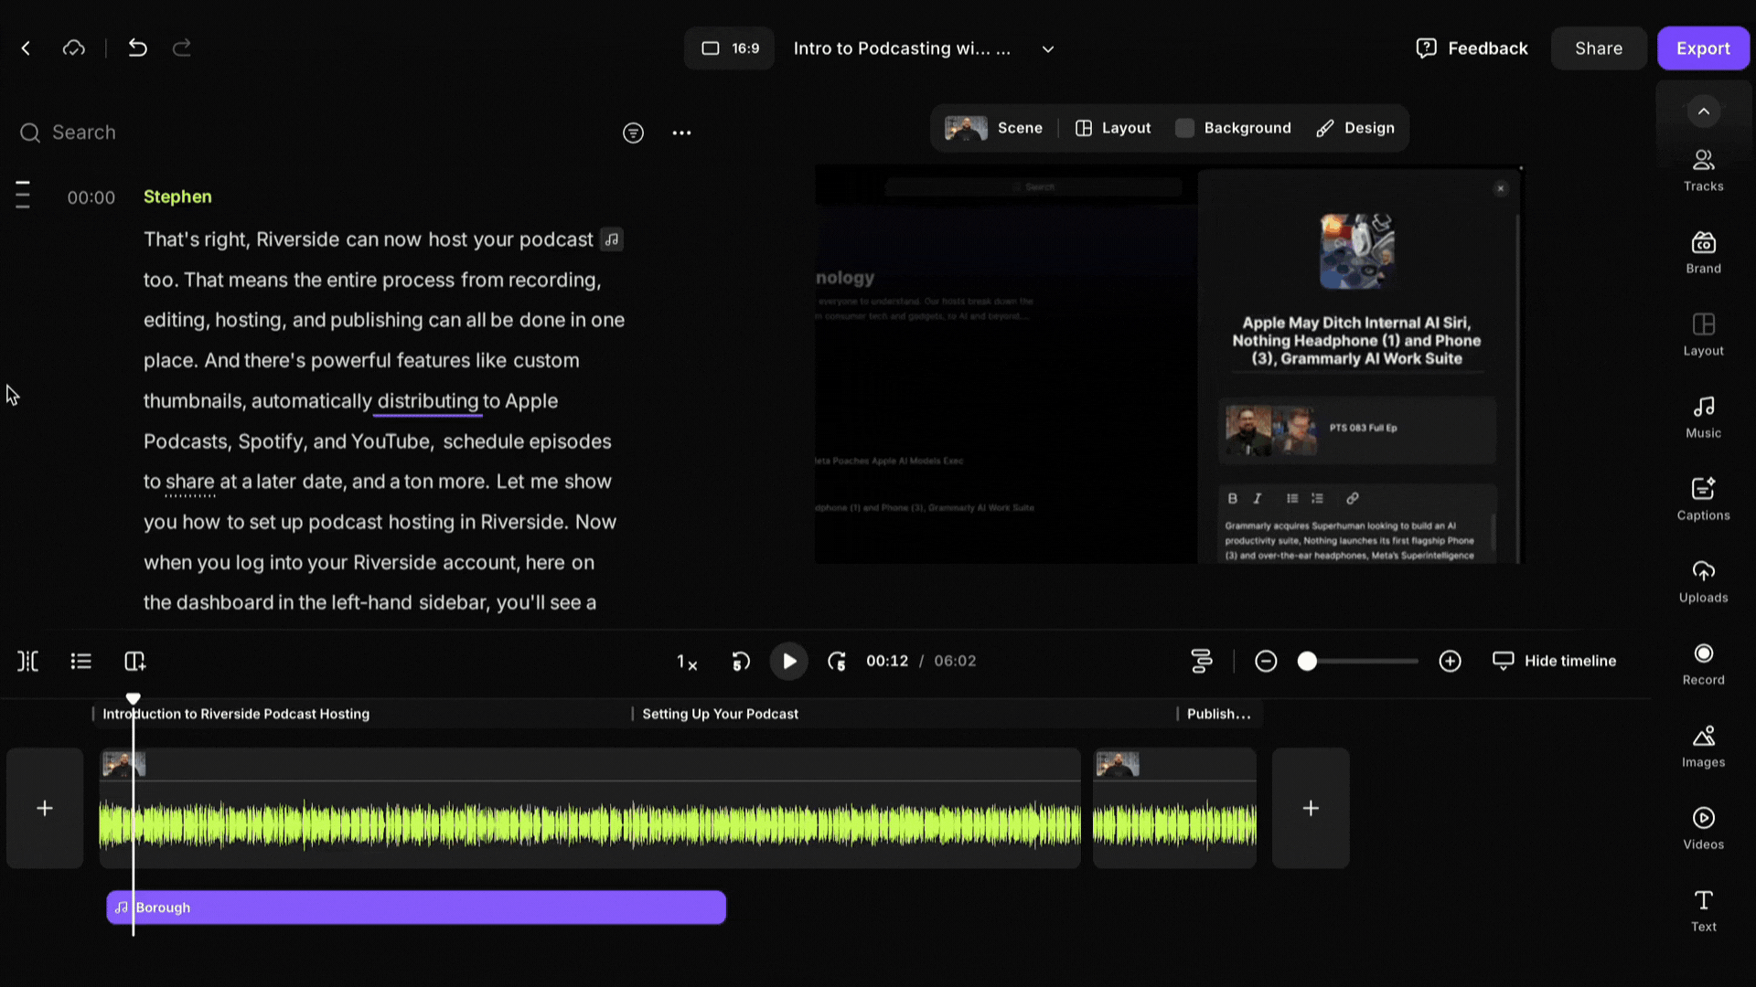Open the Brand panel
The height and width of the screenshot is (987, 1756).
coord(1703,253)
